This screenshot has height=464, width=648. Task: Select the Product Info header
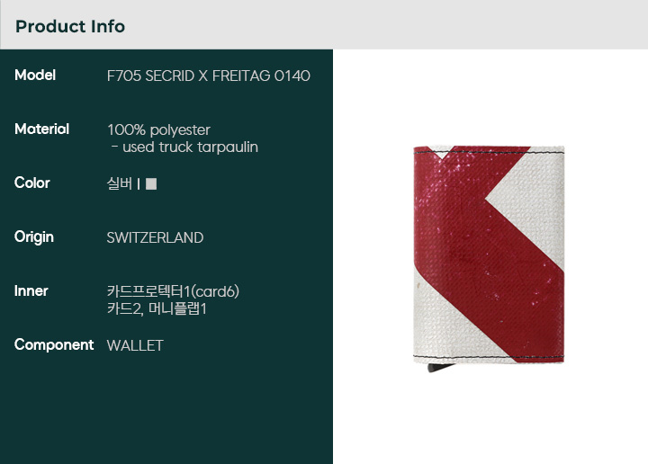(x=70, y=26)
